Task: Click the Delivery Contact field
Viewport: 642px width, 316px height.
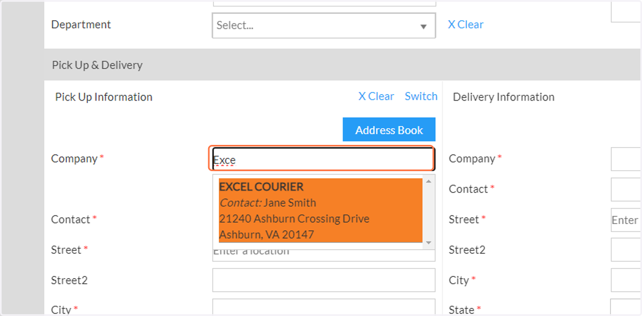Action: point(626,189)
